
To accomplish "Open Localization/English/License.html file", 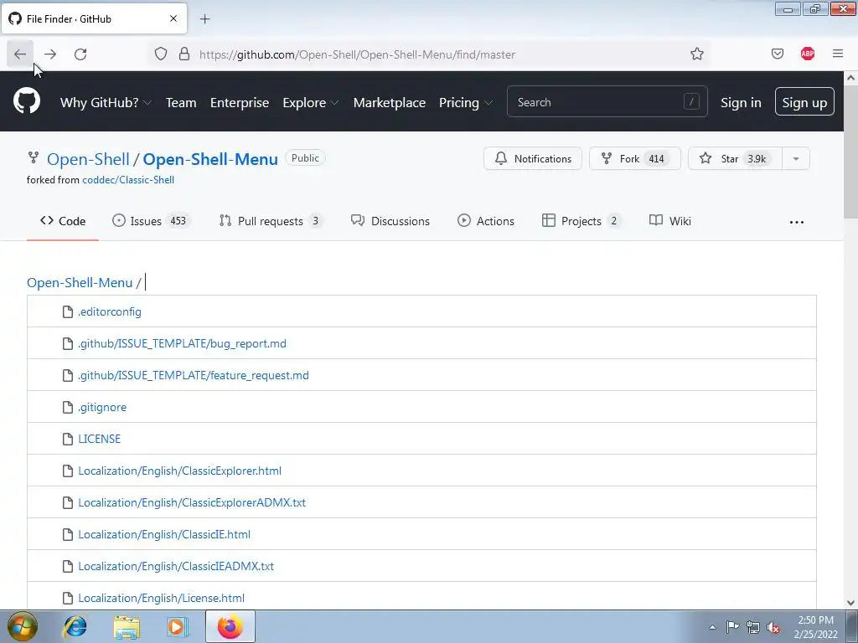I will (161, 598).
